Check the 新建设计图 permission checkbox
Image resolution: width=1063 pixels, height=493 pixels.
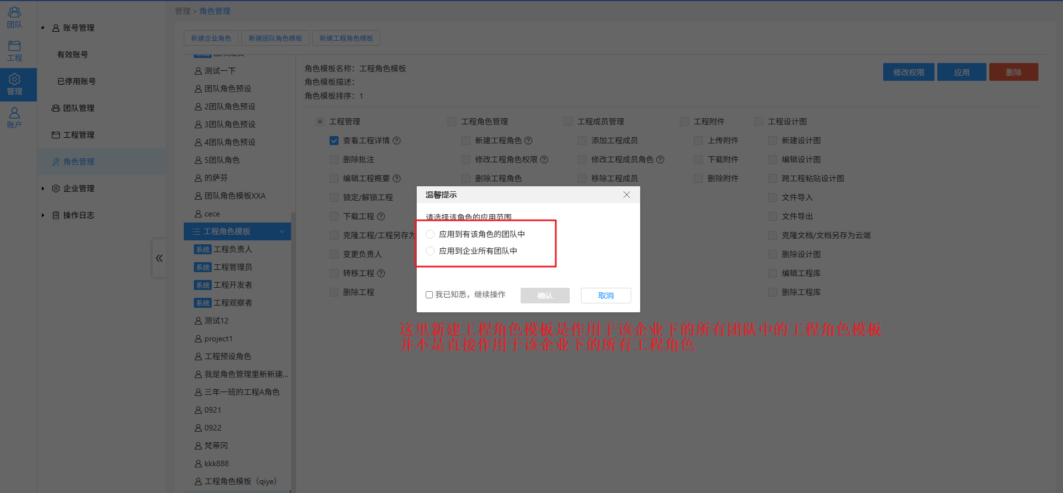pos(773,141)
